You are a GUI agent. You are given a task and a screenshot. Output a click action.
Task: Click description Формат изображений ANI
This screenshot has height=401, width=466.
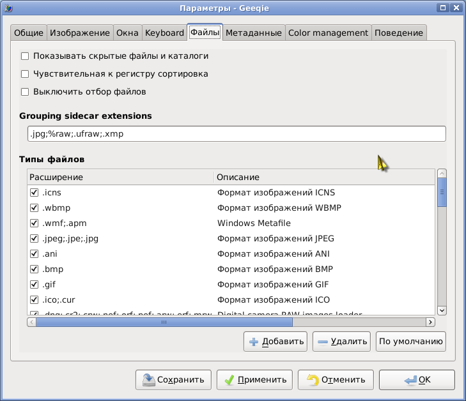pos(274,254)
